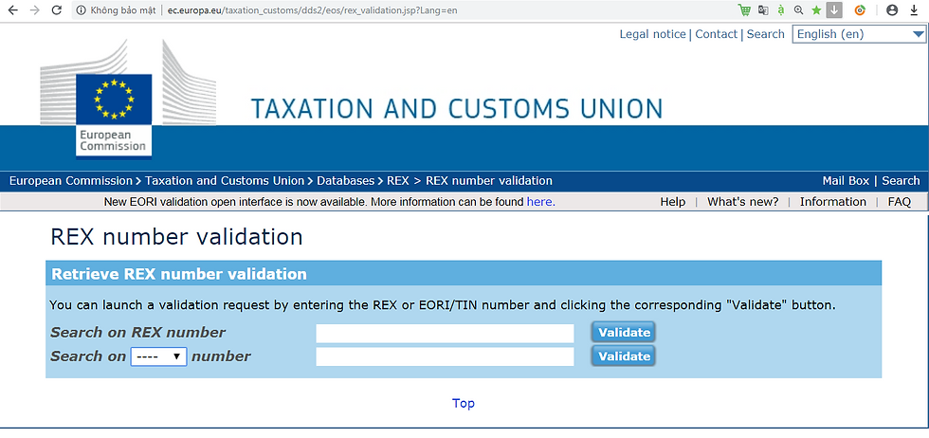This screenshot has width=929, height=438.
Task: Open the What's new? link
Action: tap(743, 202)
